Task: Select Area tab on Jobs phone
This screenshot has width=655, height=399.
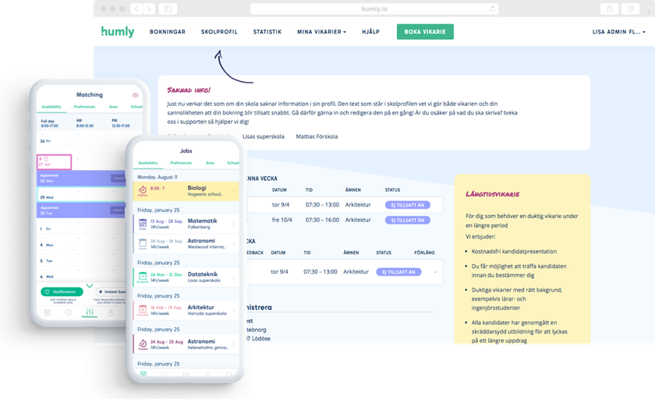Action: point(210,163)
